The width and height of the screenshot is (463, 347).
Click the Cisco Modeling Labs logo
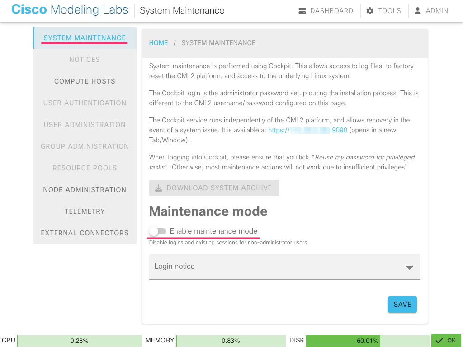point(70,10)
